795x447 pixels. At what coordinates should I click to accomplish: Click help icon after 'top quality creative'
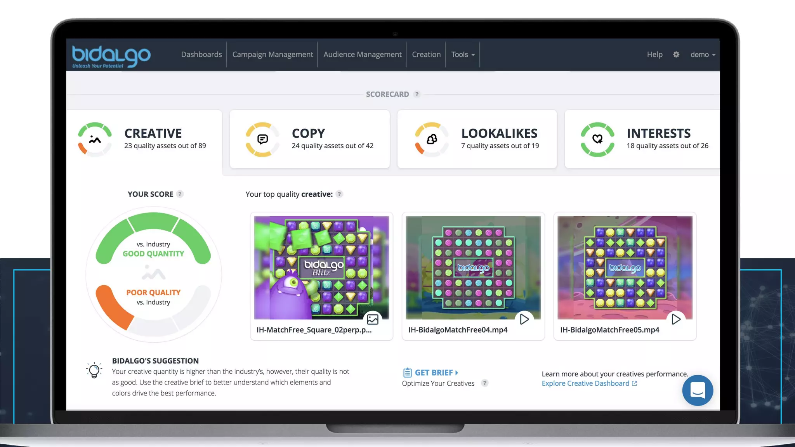[339, 194]
